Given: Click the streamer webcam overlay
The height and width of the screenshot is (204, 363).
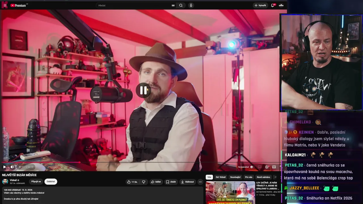Looking at the screenshot, I should (x=321, y=62).
